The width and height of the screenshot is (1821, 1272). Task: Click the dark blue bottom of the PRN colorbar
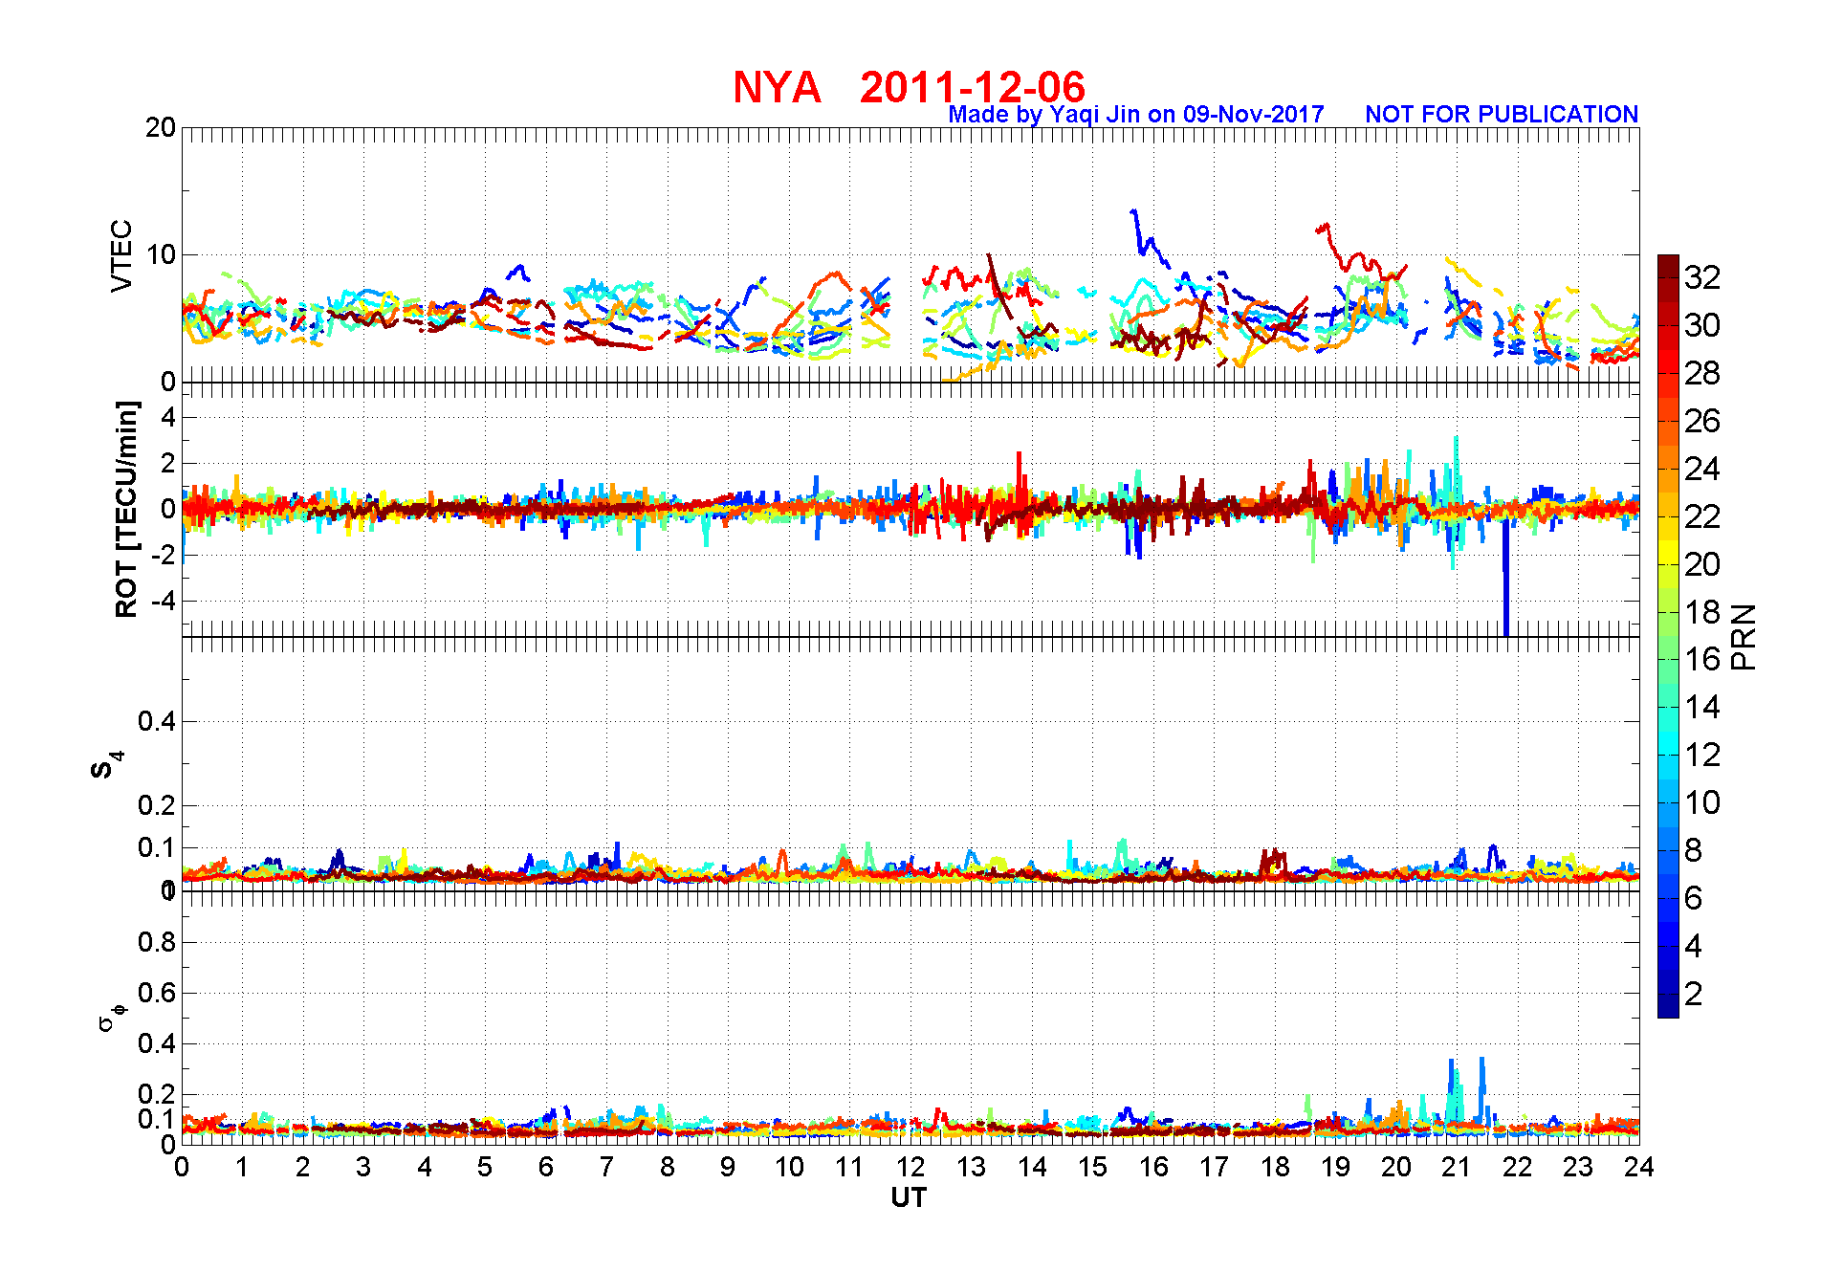(1668, 1006)
